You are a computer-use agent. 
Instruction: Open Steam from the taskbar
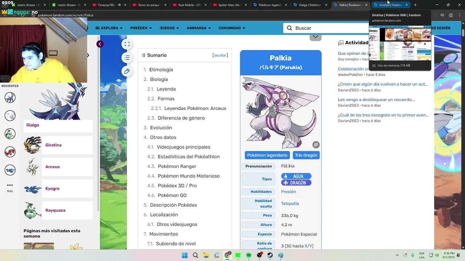[270, 255]
